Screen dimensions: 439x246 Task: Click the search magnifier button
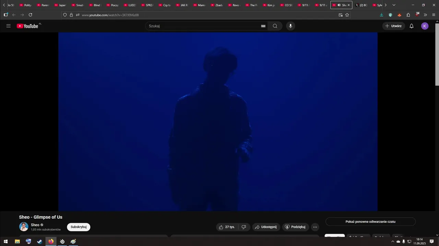275,26
